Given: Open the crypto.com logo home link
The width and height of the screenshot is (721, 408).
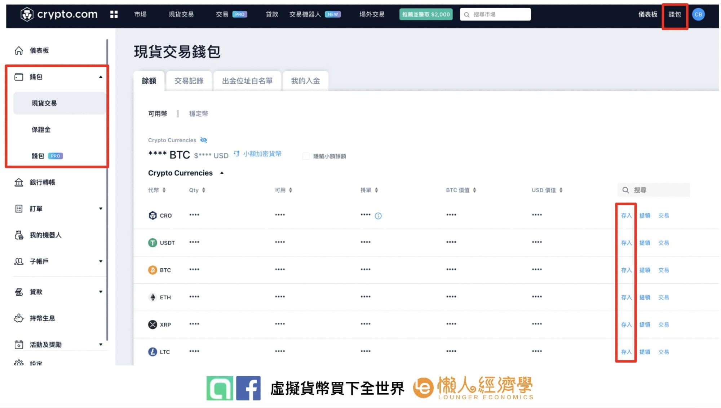Looking at the screenshot, I should point(59,14).
